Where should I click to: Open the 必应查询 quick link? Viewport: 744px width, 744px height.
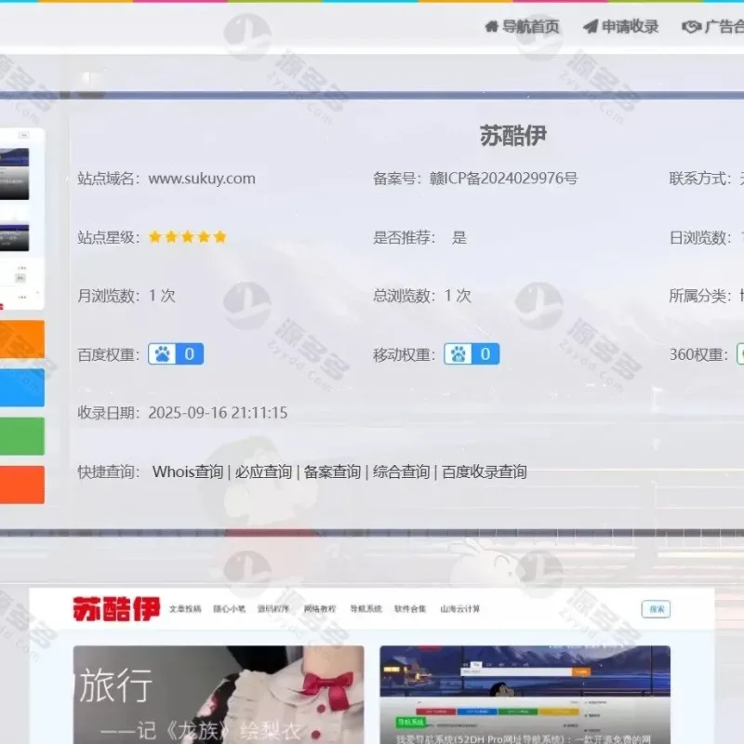(x=263, y=472)
